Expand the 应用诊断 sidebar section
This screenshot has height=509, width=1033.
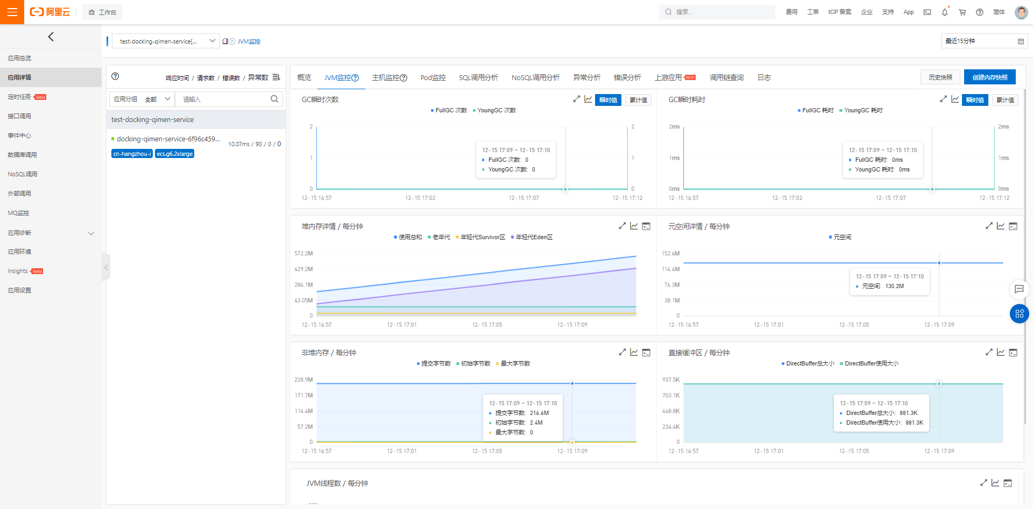(51, 233)
